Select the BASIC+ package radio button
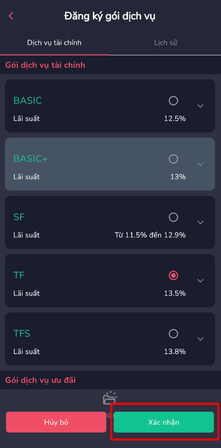 tap(173, 159)
